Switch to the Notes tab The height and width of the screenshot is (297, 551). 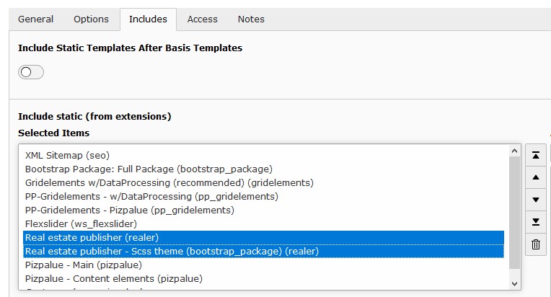pos(251,19)
